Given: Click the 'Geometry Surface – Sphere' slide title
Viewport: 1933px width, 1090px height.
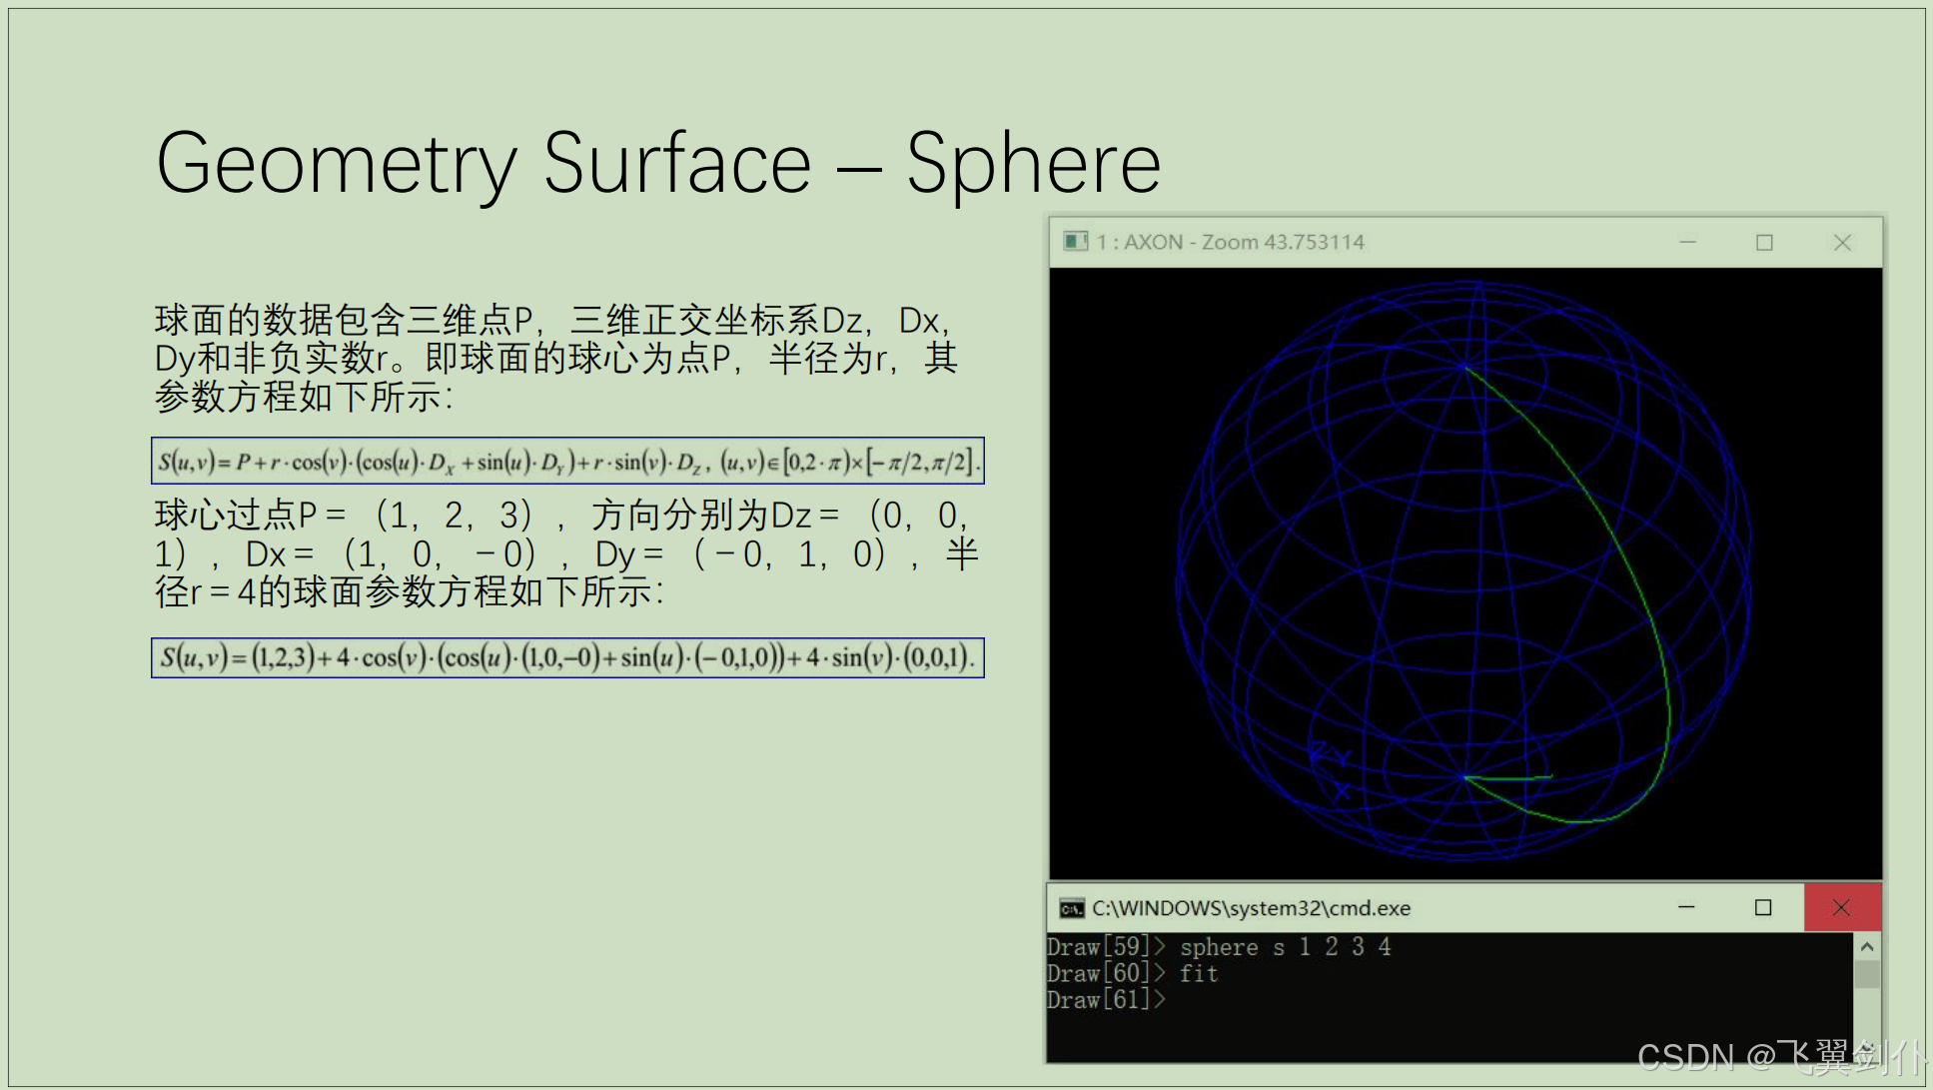Looking at the screenshot, I should coord(658,163).
